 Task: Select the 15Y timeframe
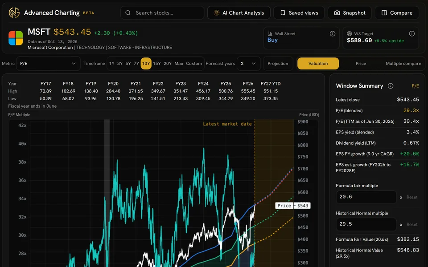pyautogui.click(x=156, y=64)
